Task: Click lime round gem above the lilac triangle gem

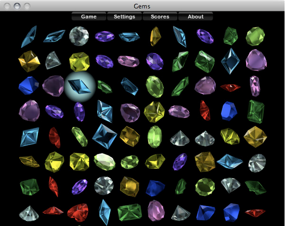Action: point(255,36)
